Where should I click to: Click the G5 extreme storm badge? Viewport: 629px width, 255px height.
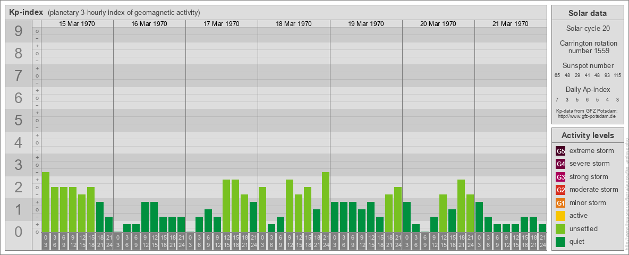(561, 151)
